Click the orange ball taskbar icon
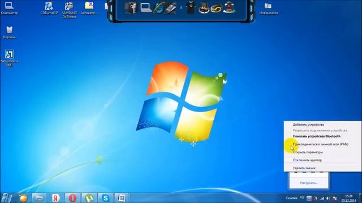 pyautogui.click(x=23, y=198)
